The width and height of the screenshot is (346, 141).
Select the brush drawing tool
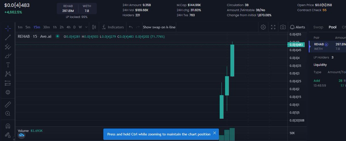[8, 56]
